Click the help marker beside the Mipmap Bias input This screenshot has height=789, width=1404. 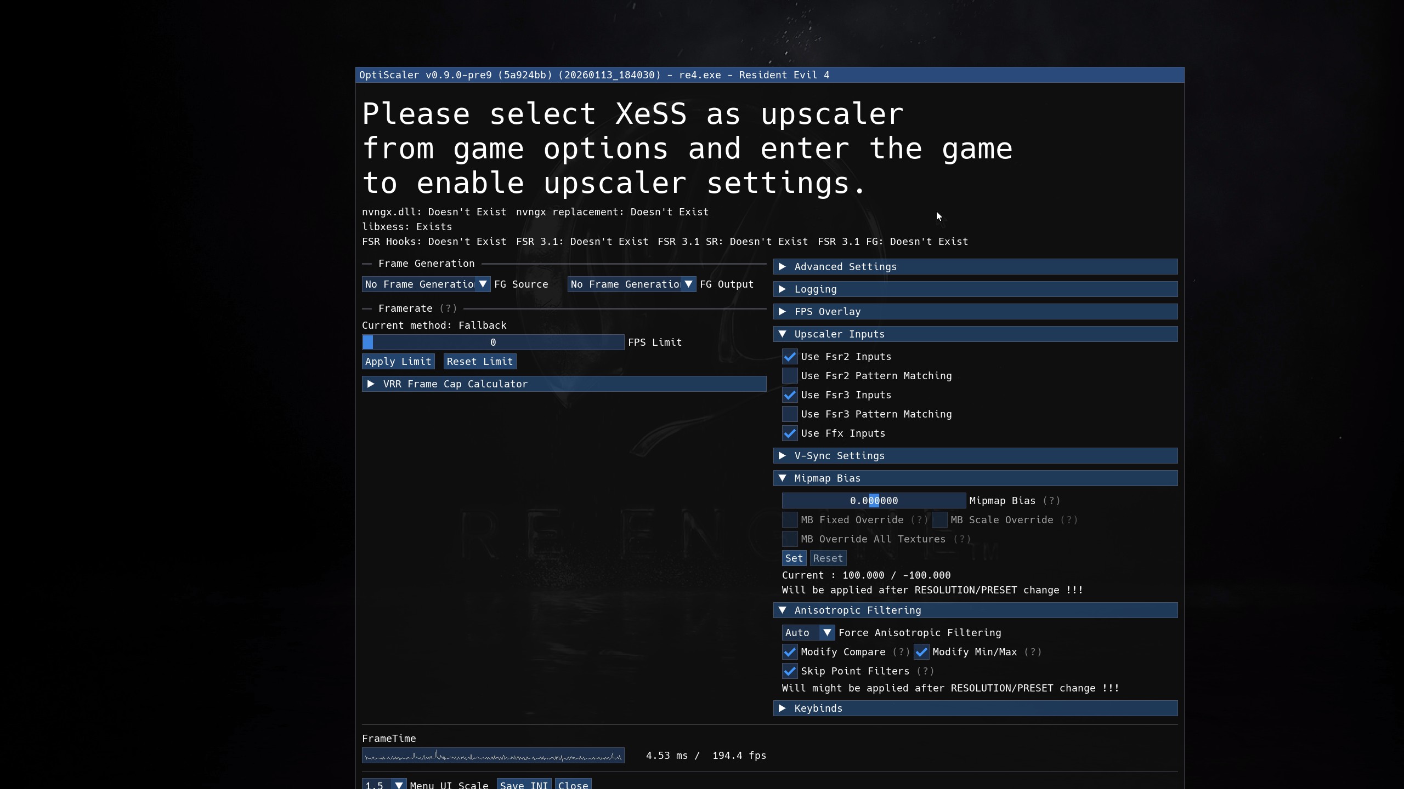click(x=1051, y=501)
